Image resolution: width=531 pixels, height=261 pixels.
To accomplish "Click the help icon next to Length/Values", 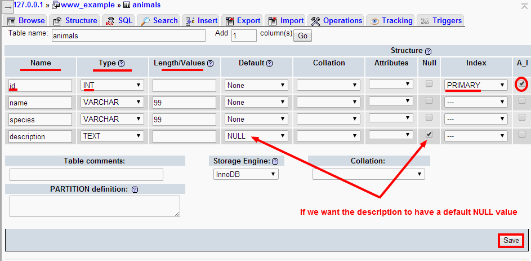I will [x=210, y=63].
